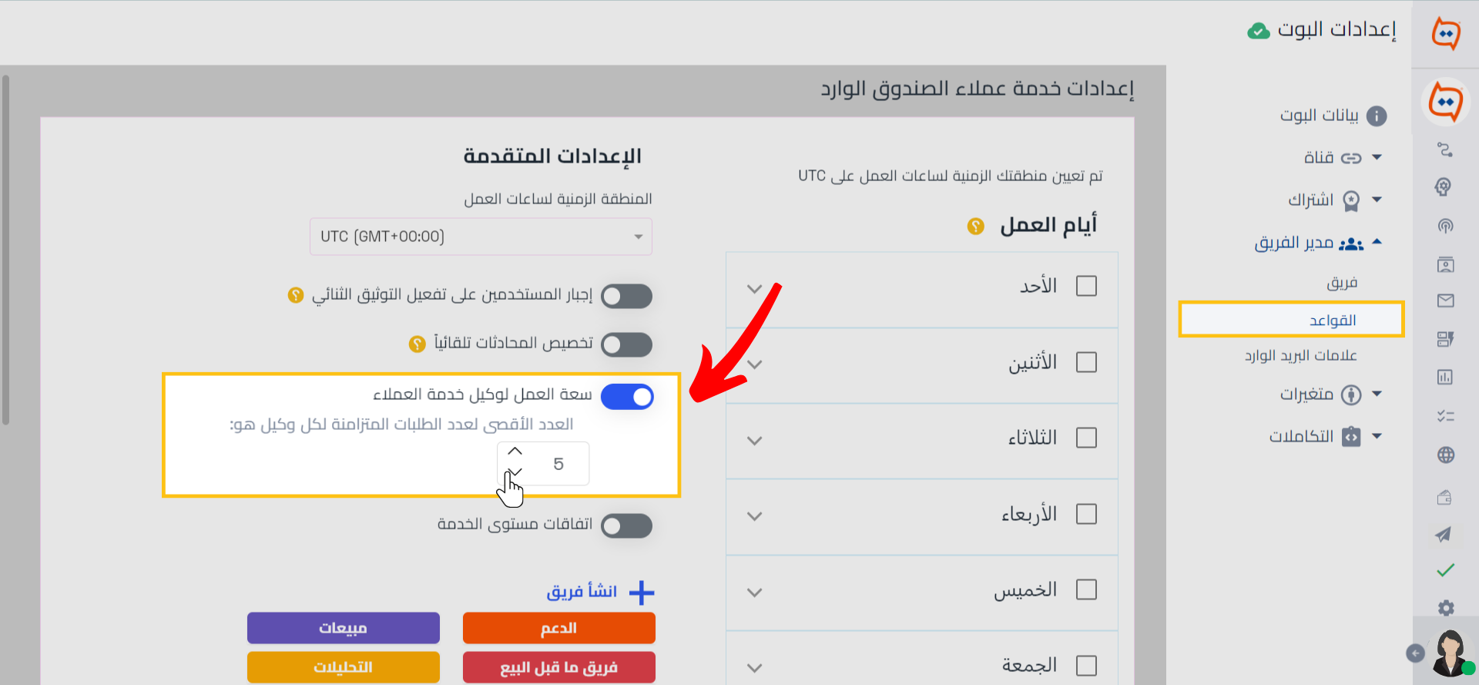Image resolution: width=1479 pixels, height=685 pixels.
Task: Open the UTC (GMT+00:00) timezone dropdown
Action: coord(481,237)
